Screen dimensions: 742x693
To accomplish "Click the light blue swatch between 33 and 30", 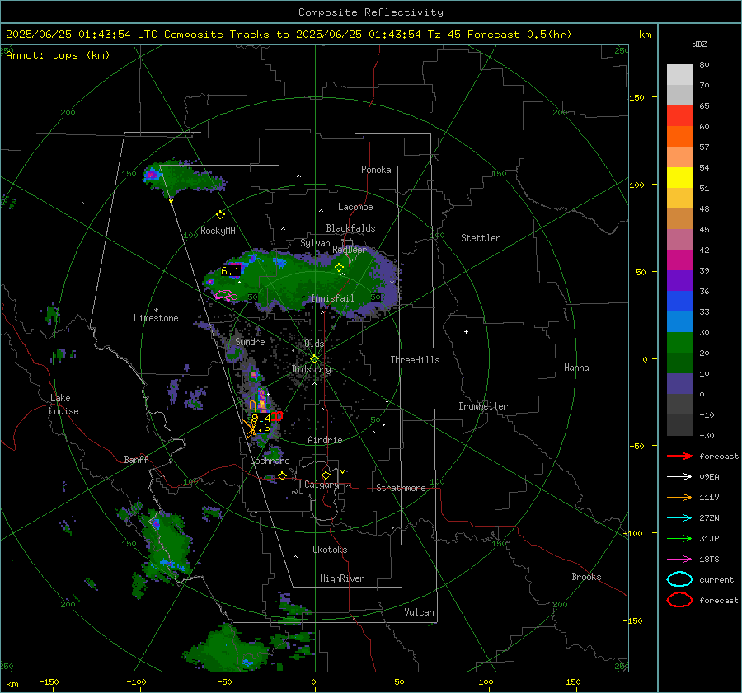I will pyautogui.click(x=679, y=322).
